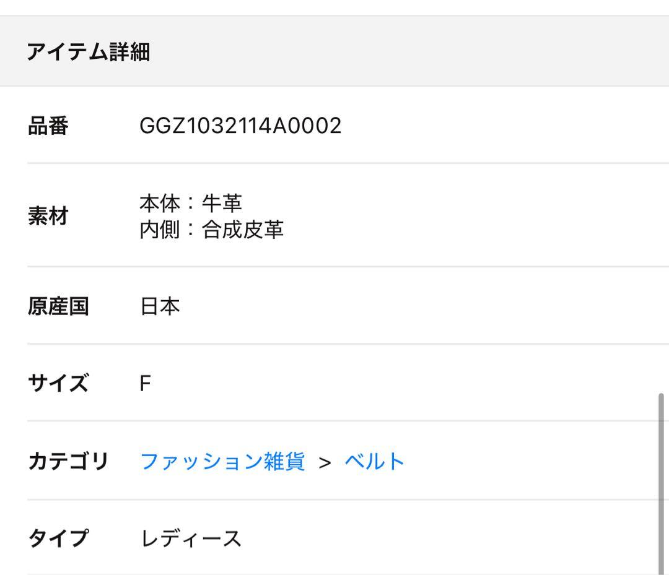Click the 内側 text in the material row
This screenshot has height=575, width=669.
pos(159,230)
